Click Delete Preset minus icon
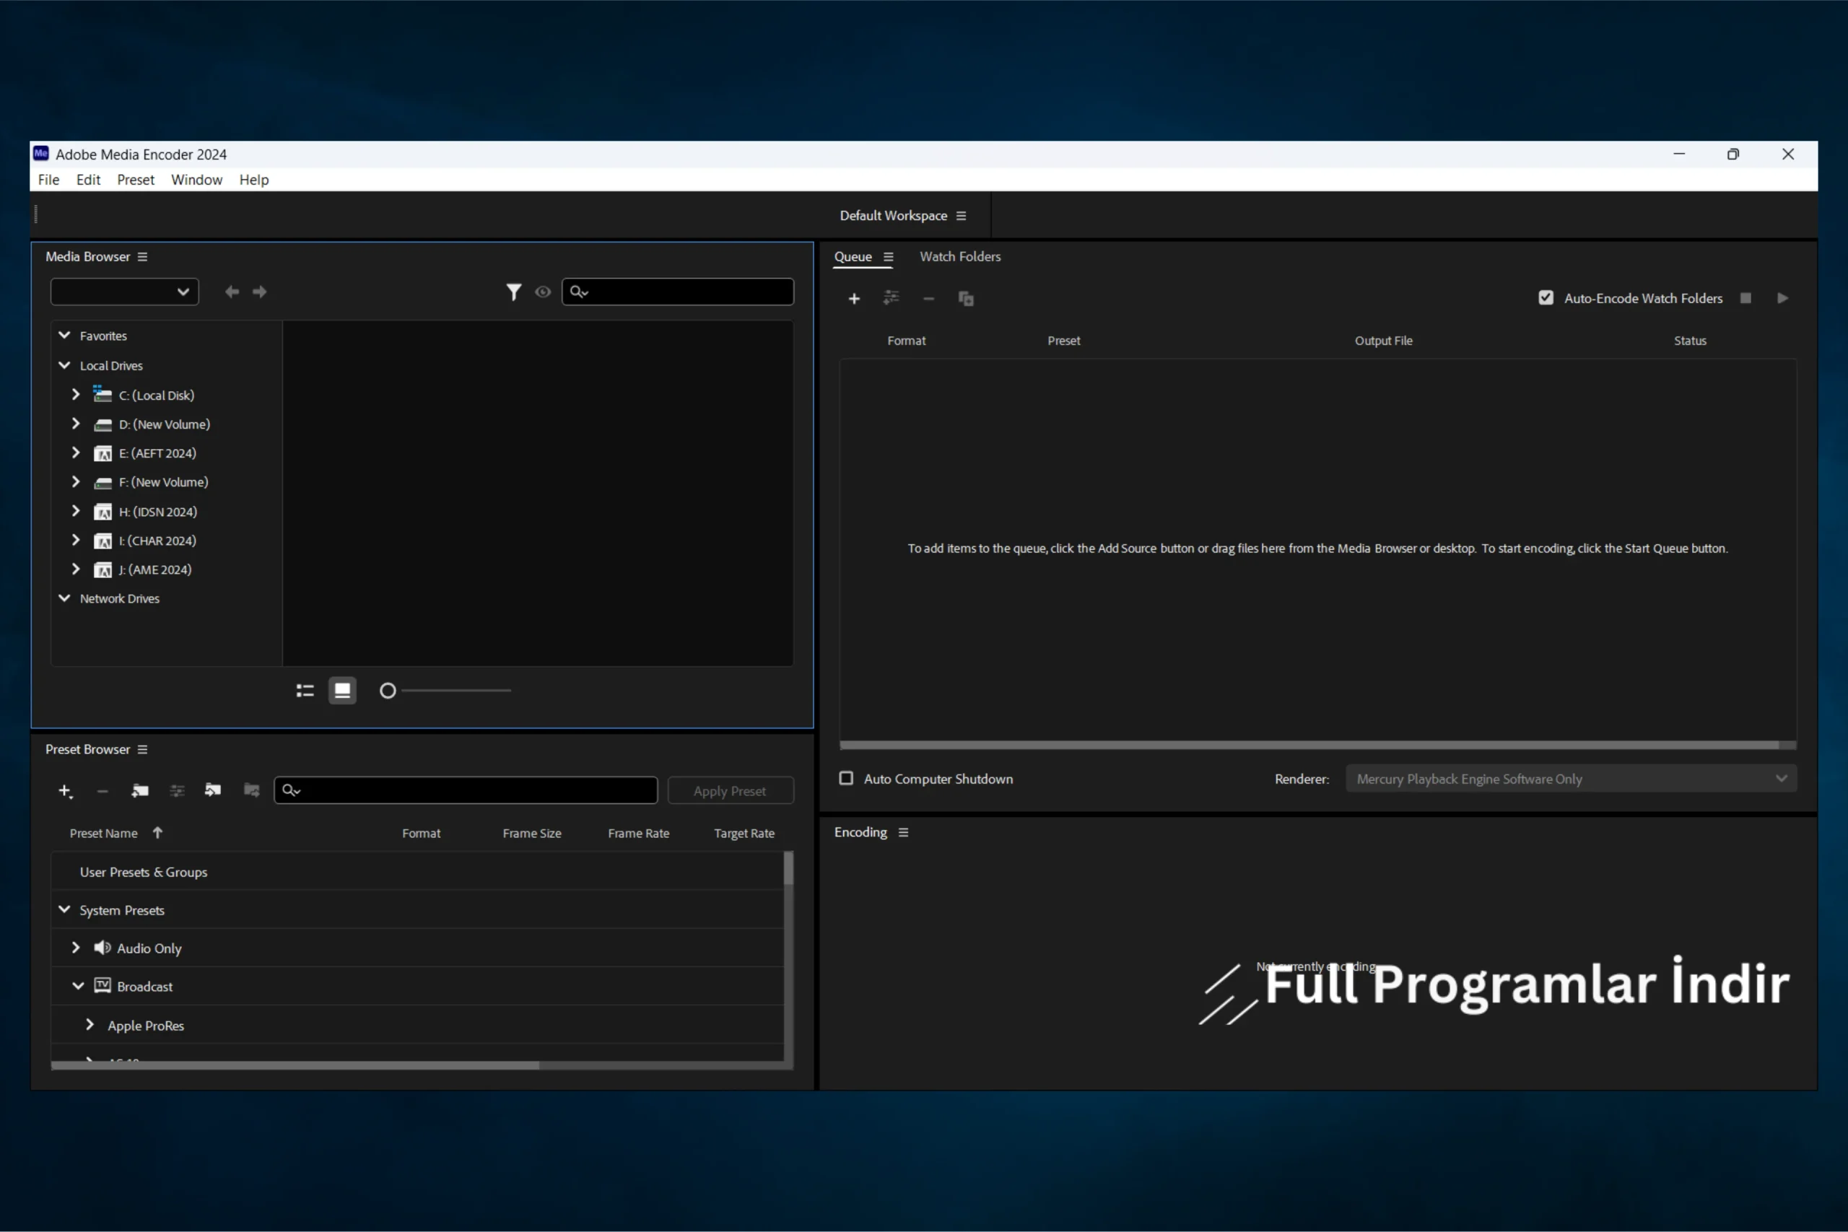This screenshot has height=1232, width=1848. (102, 791)
